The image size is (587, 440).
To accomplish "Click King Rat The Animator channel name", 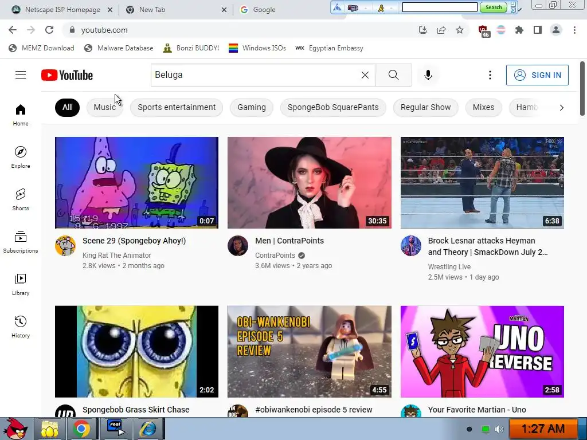I will 116,255.
